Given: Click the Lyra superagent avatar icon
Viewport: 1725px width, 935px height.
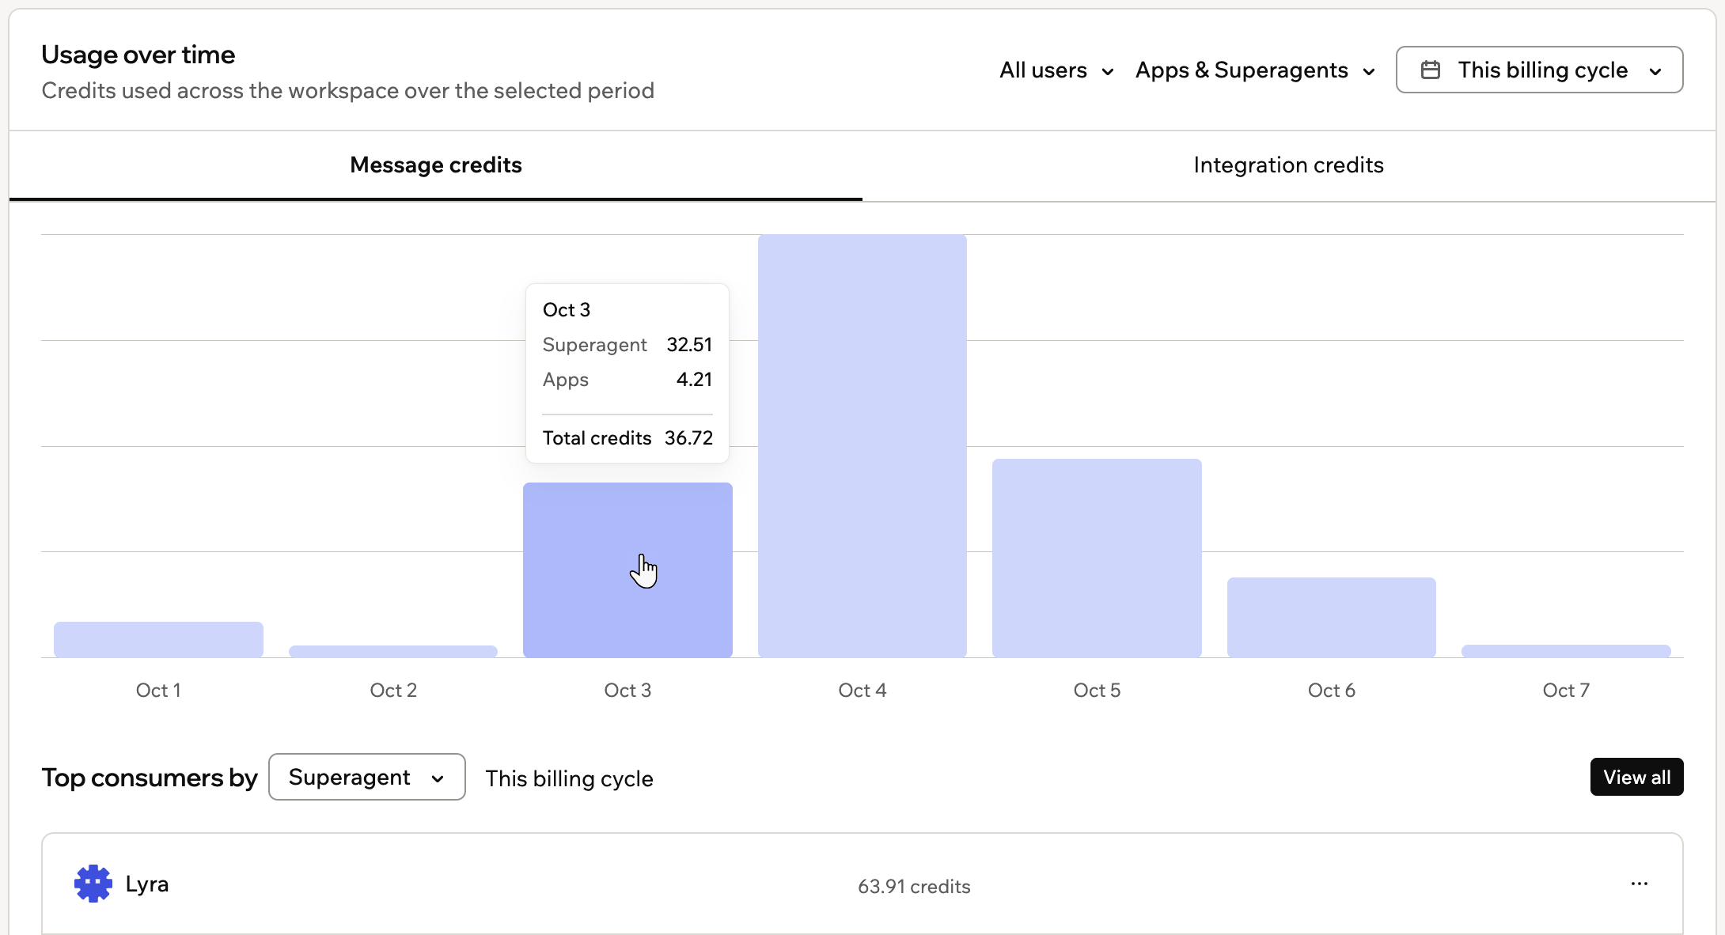Looking at the screenshot, I should (93, 884).
